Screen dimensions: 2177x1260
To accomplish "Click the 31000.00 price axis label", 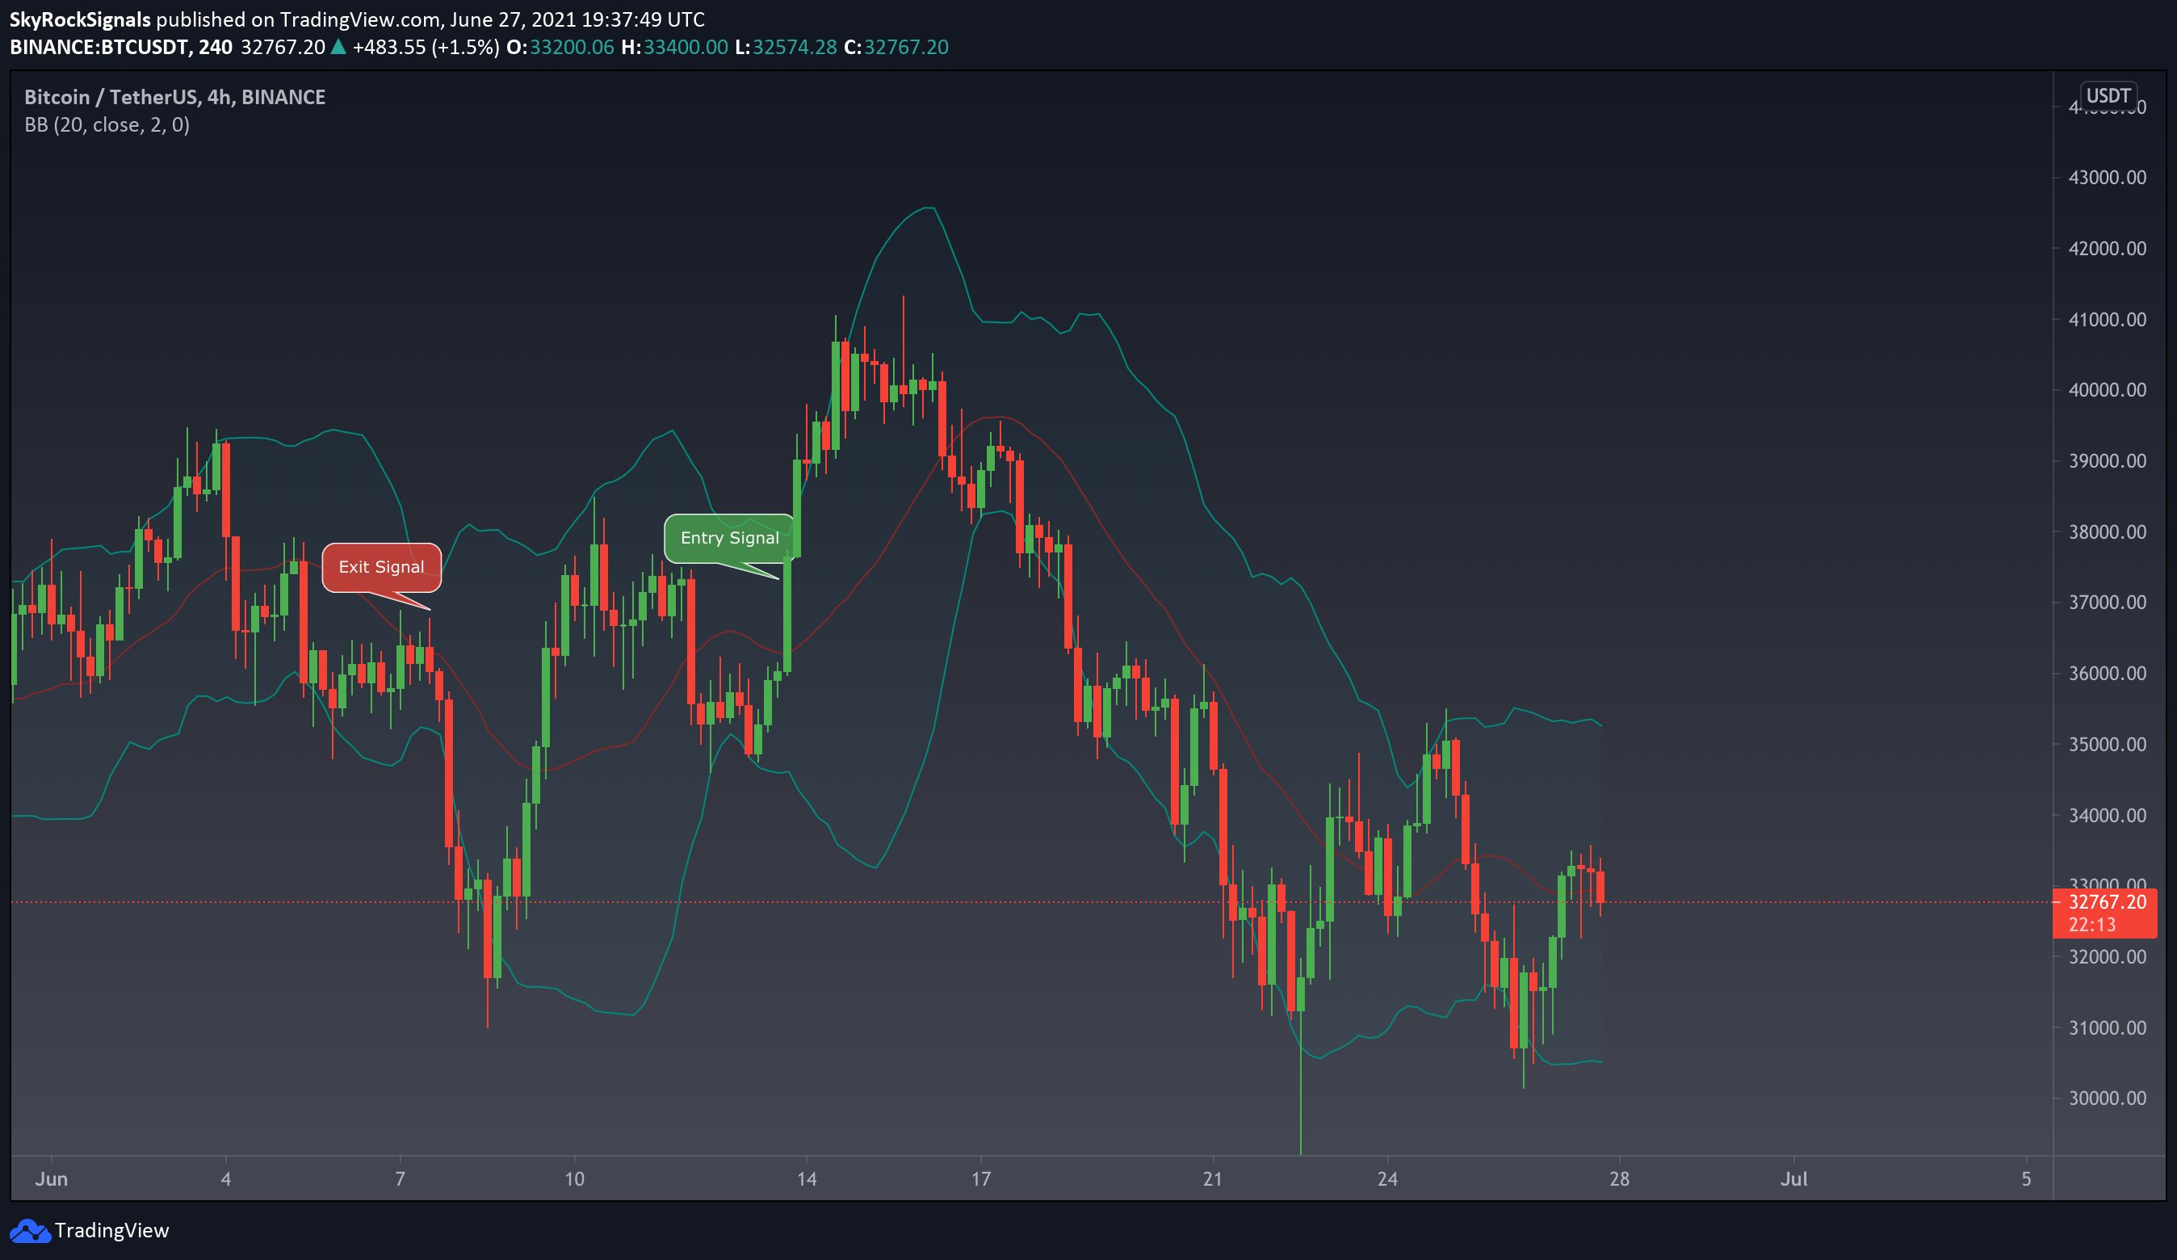I will point(2107,1027).
